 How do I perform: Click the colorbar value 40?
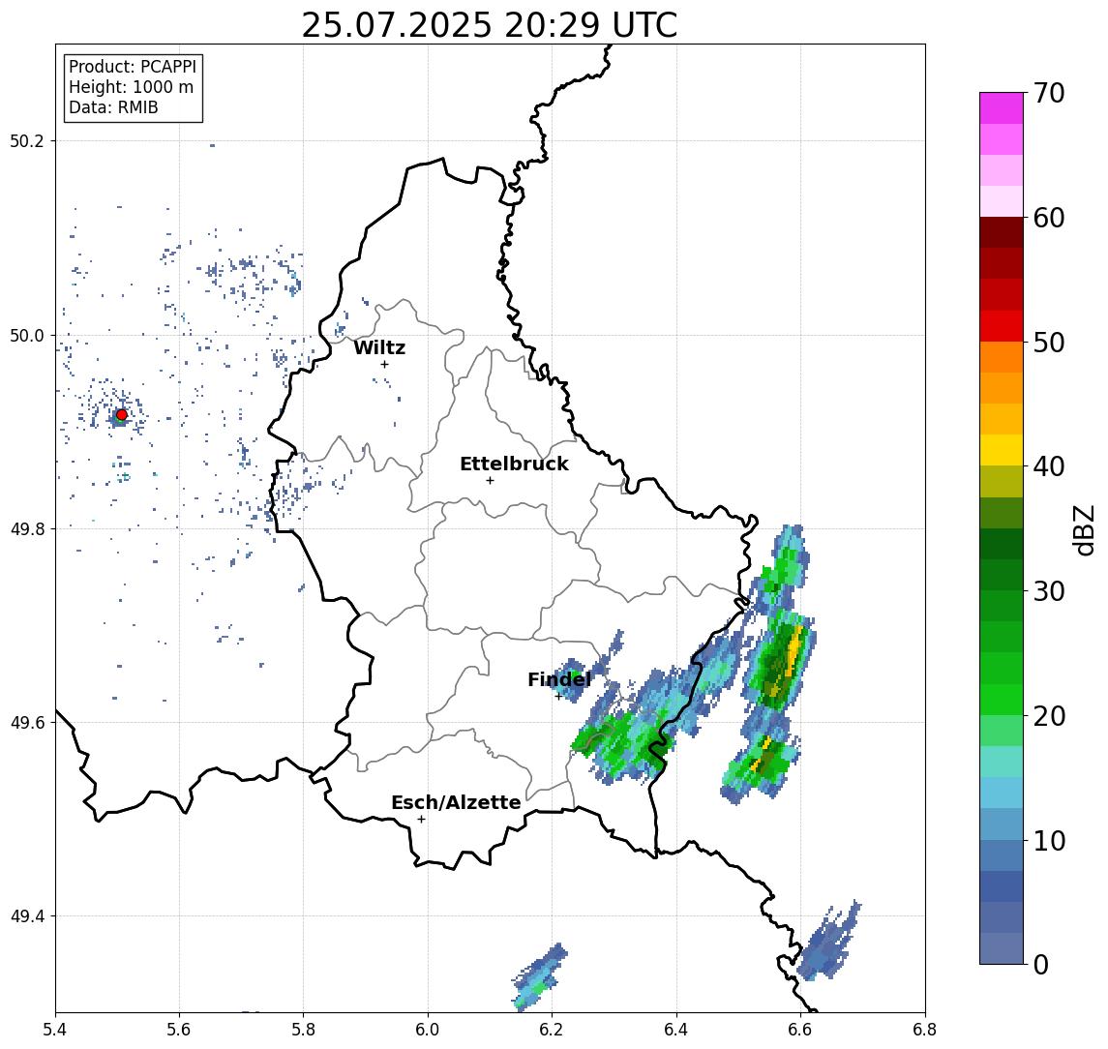[x=1049, y=466]
